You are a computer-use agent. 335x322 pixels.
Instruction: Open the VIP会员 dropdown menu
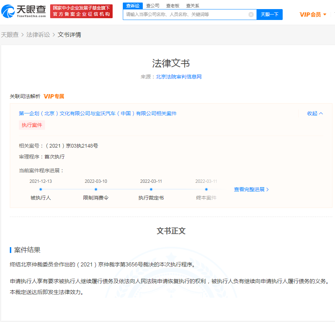313,15
